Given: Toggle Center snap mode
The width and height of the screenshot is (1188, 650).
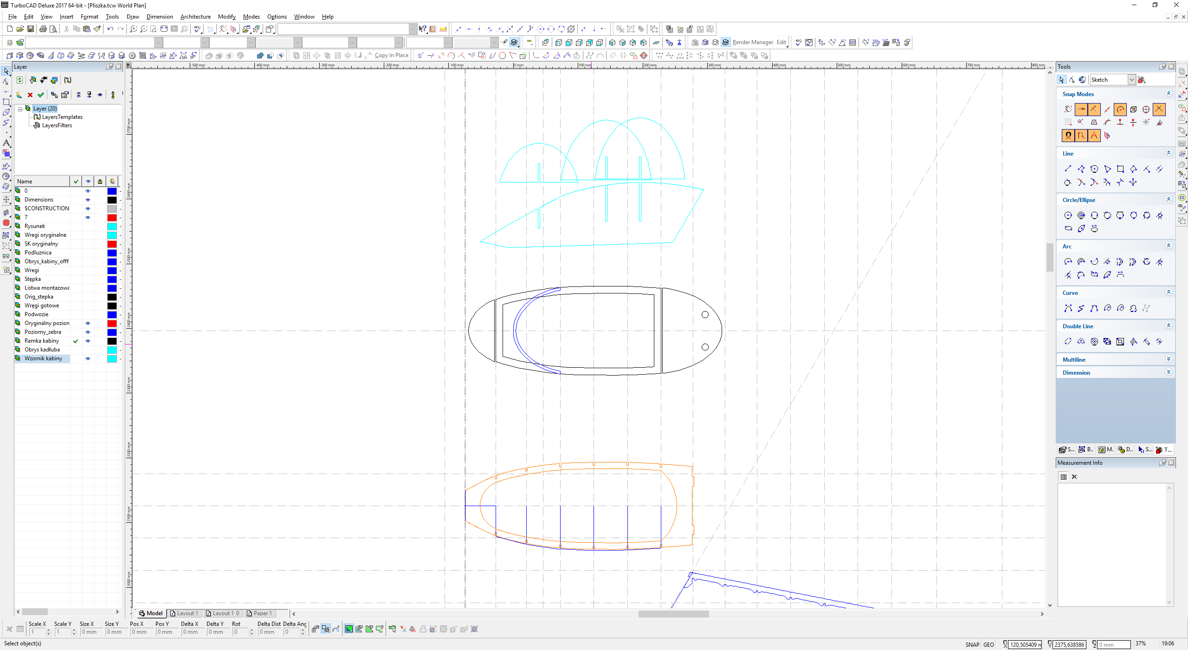Looking at the screenshot, I should tap(1120, 110).
